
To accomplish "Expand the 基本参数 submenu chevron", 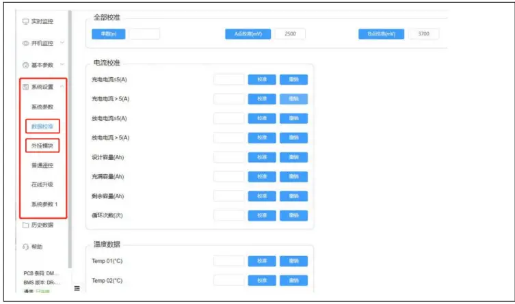I will (62, 65).
